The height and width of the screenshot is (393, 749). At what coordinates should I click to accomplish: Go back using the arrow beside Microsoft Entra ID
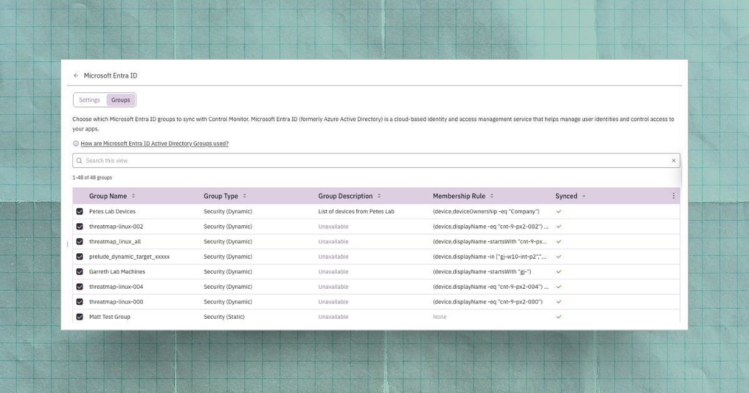pos(76,75)
